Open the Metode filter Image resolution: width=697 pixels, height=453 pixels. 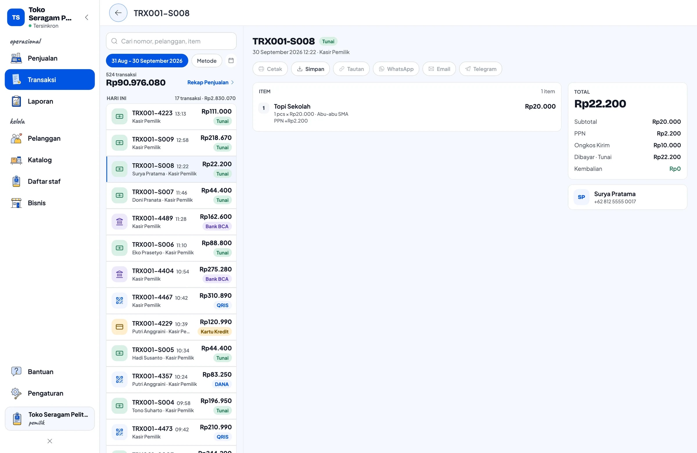coord(207,61)
